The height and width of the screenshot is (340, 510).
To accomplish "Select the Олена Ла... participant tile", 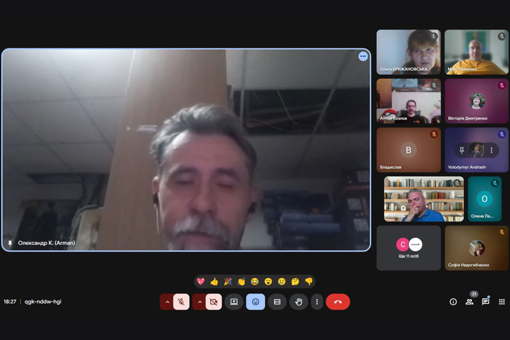I will pos(484,199).
